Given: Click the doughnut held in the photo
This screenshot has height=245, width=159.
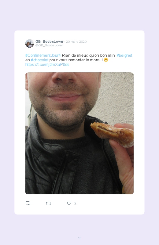Looking at the screenshot, I should tap(112, 134).
